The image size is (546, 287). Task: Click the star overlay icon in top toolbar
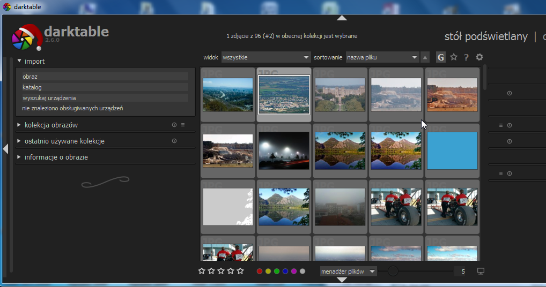[x=454, y=57]
